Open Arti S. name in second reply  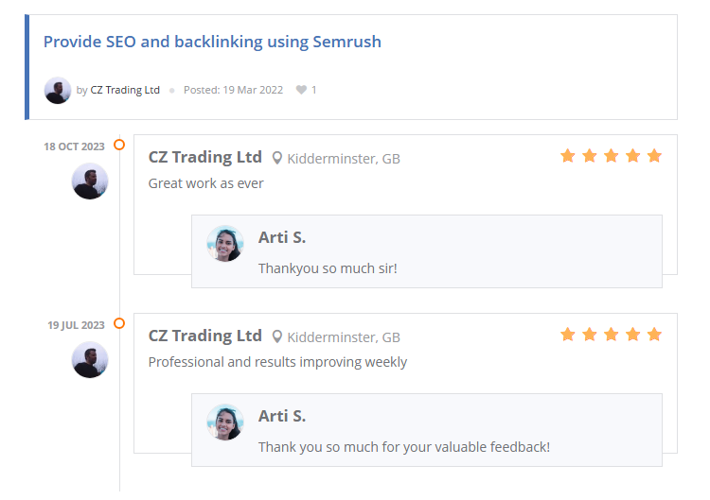click(282, 416)
